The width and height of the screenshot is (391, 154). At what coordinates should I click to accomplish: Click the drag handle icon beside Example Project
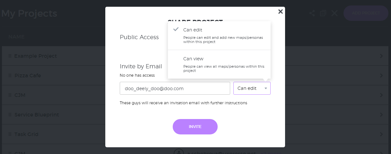[x=10, y=56]
